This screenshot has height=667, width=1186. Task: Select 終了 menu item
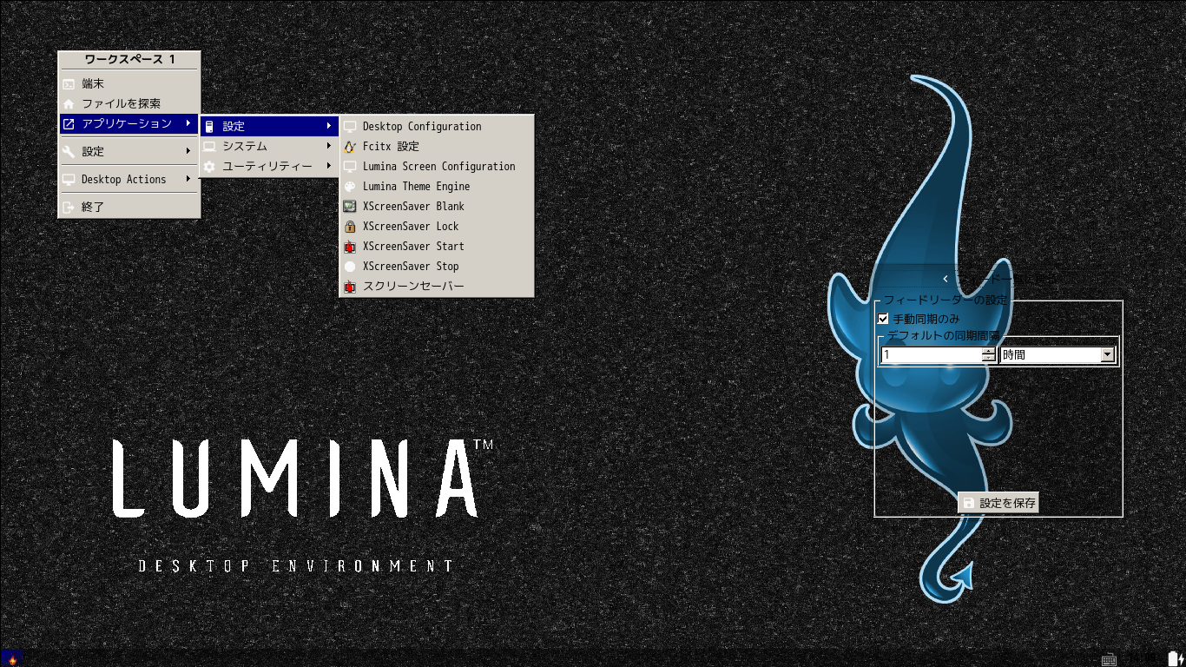(128, 207)
